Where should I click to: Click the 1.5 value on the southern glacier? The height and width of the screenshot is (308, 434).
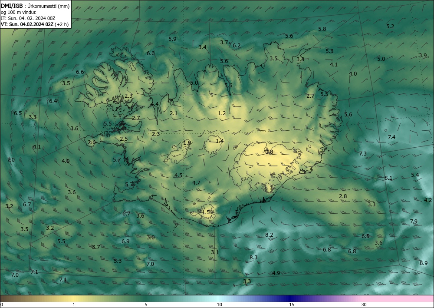pyautogui.click(x=206, y=212)
